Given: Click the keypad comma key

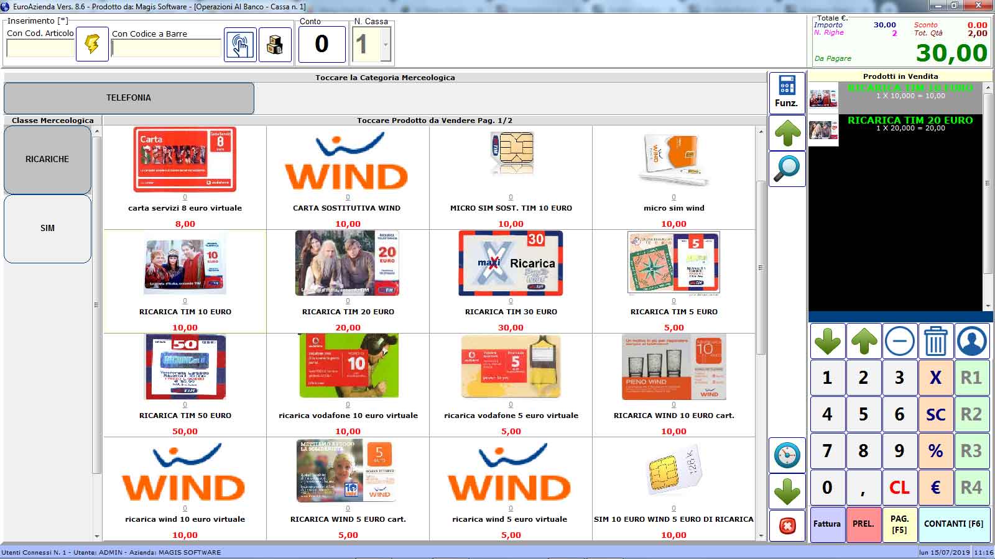Looking at the screenshot, I should 863,488.
